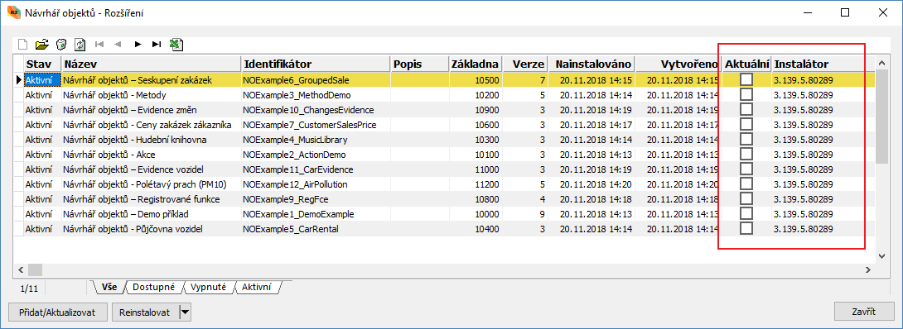903x329 pixels.
Task: Click the Zavřít button
Action: click(x=864, y=312)
